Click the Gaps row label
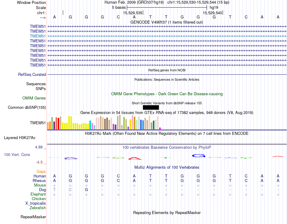 coord(41,171)
